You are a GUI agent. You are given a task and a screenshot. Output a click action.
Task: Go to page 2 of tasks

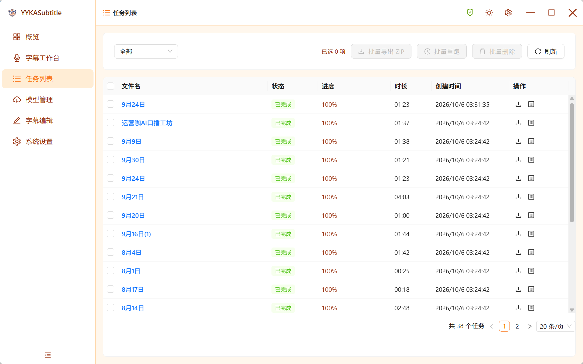click(517, 326)
